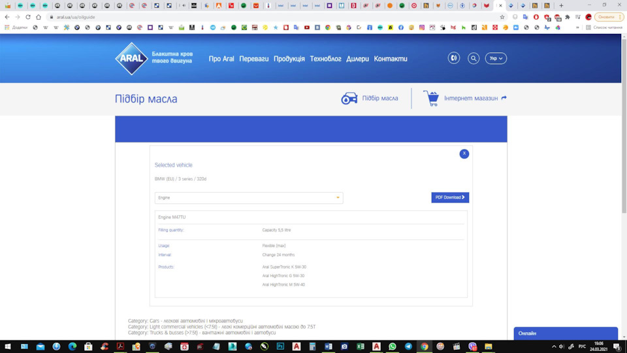Expand the Engine dropdown
627x353 pixels.
pyautogui.click(x=249, y=197)
